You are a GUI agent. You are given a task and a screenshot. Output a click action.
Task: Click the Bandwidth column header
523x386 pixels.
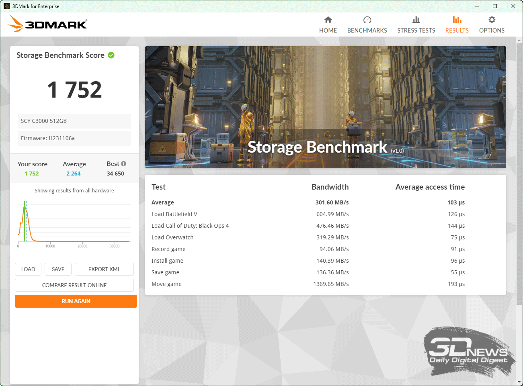click(330, 187)
